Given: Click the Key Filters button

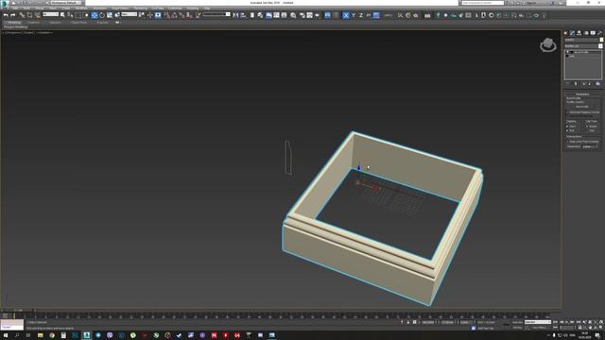Looking at the screenshot, I should pos(540,328).
